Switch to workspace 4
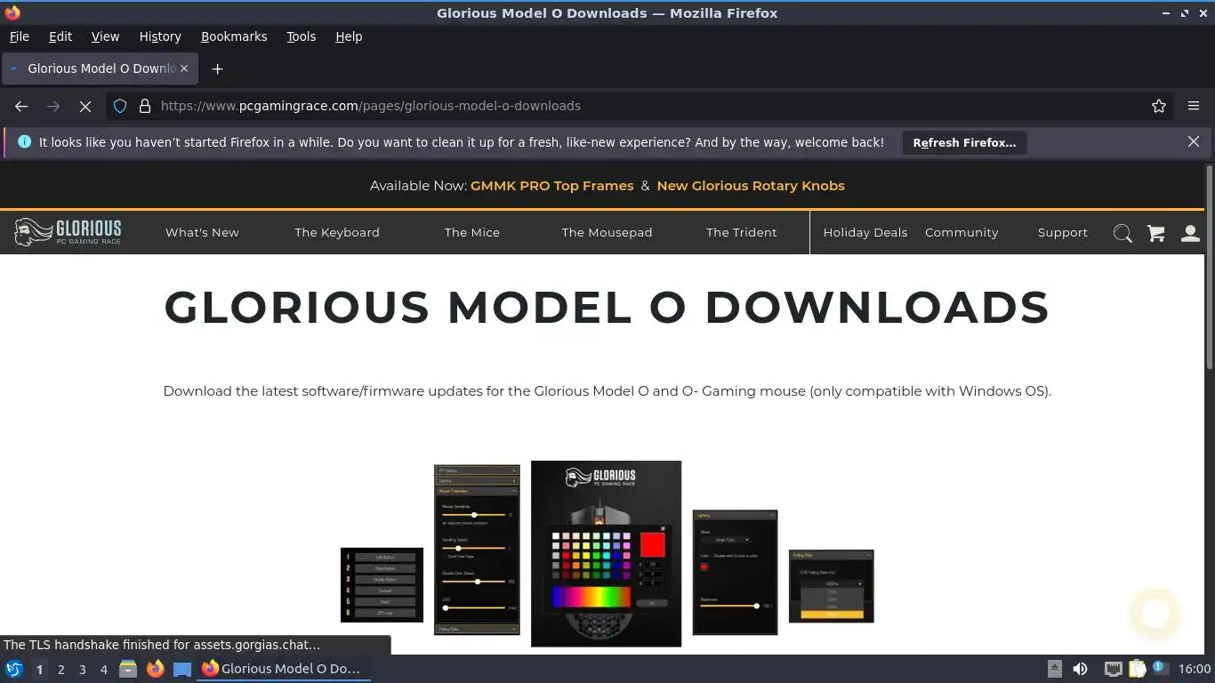This screenshot has width=1215, height=683. 104,670
